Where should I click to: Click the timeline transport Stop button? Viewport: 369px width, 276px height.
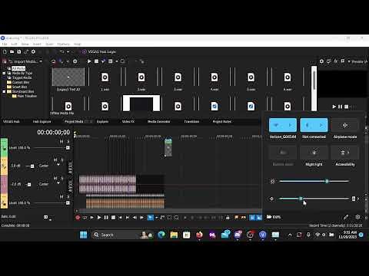(113, 218)
